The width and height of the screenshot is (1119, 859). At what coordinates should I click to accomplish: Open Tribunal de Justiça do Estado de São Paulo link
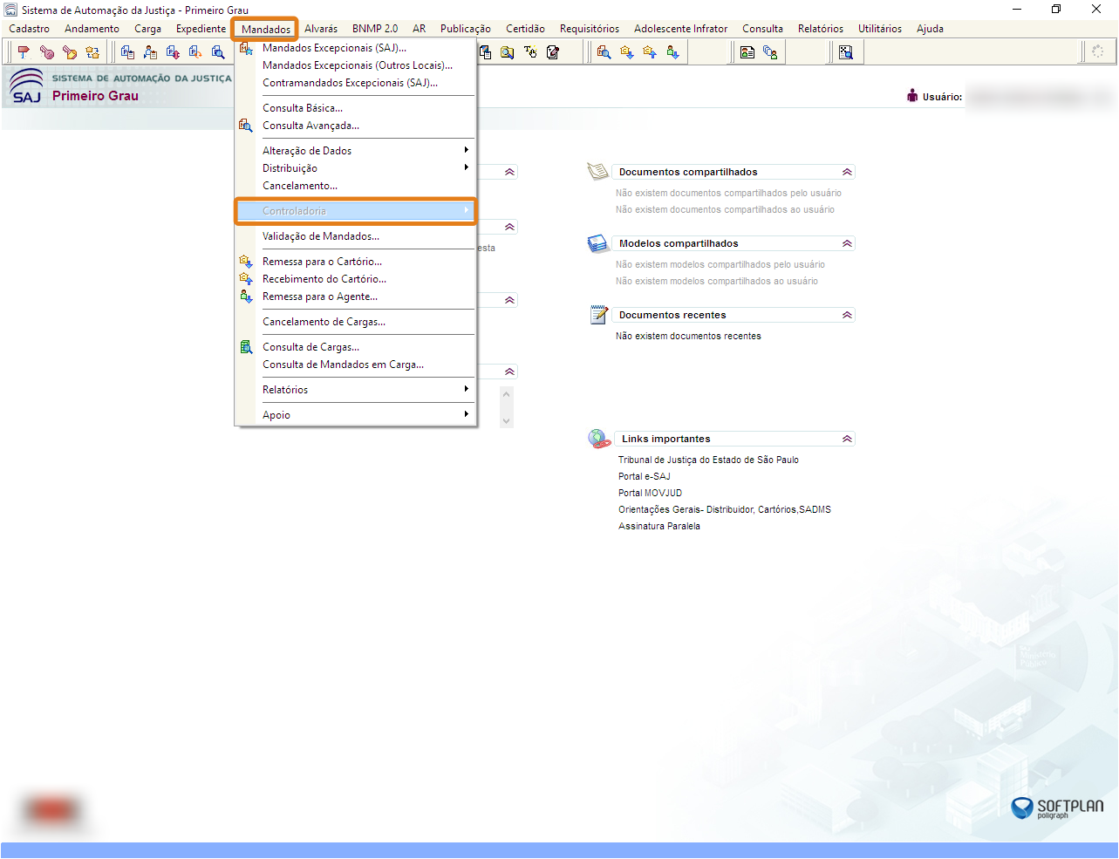(708, 460)
